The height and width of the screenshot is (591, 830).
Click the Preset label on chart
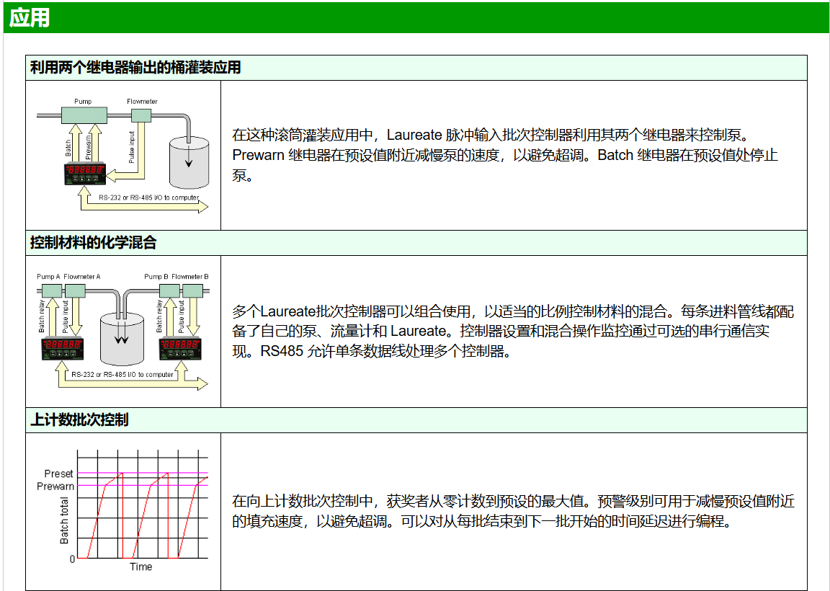coord(58,474)
